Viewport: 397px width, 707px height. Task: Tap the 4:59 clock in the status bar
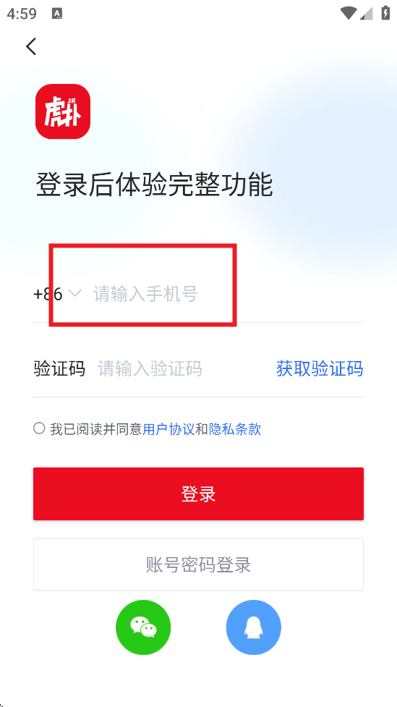pos(22,14)
